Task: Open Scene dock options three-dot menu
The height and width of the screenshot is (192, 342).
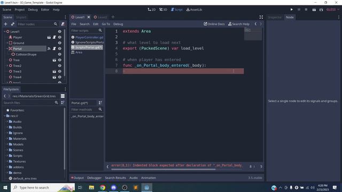Action: point(65,17)
